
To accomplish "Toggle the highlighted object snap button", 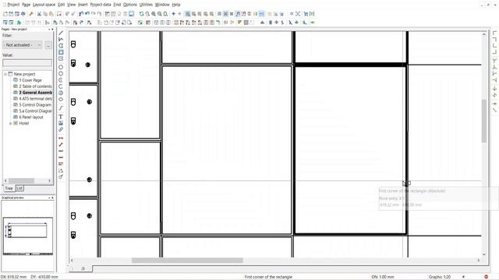I will (x=238, y=14).
